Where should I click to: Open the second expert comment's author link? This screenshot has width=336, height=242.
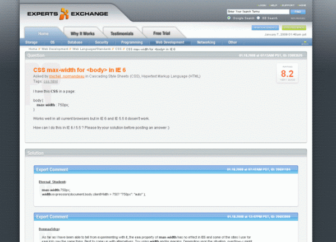(x=49, y=229)
